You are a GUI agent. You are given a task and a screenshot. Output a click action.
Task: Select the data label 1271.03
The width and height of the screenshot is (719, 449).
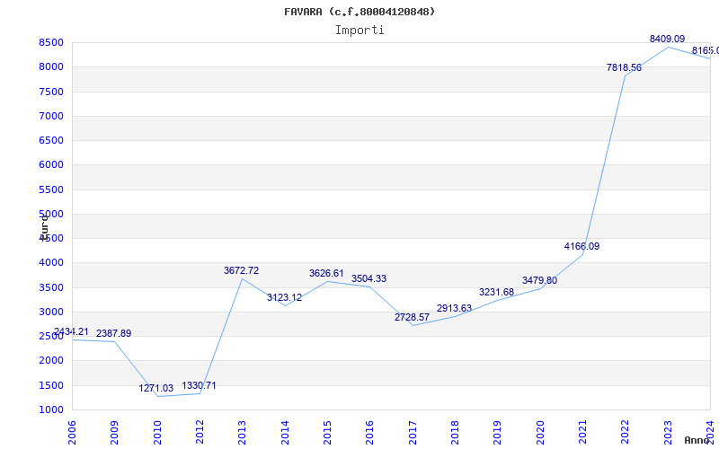point(156,389)
